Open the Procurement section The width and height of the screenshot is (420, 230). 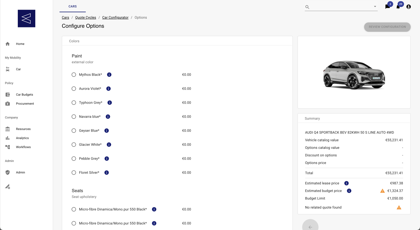(x=7, y=103)
